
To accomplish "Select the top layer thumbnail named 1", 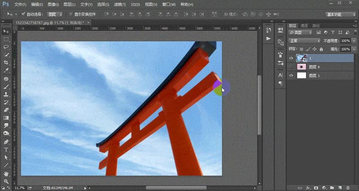I will coord(302,58).
